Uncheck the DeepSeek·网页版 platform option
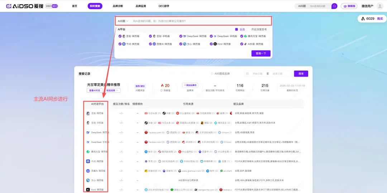 click(x=181, y=36)
